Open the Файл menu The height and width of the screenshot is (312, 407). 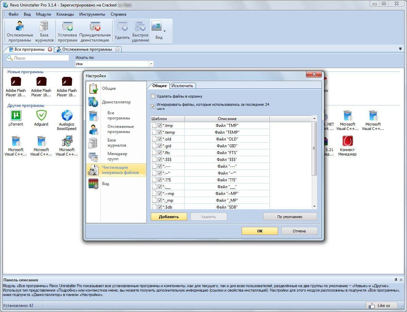pyautogui.click(x=13, y=14)
